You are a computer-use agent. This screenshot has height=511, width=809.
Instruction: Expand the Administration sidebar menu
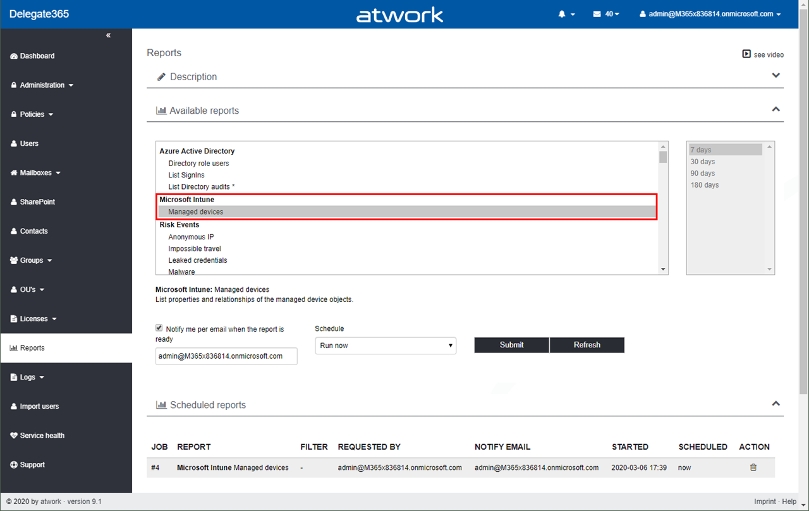click(42, 85)
